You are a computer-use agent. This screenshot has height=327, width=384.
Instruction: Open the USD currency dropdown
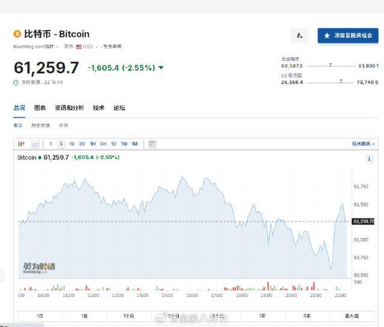87,47
